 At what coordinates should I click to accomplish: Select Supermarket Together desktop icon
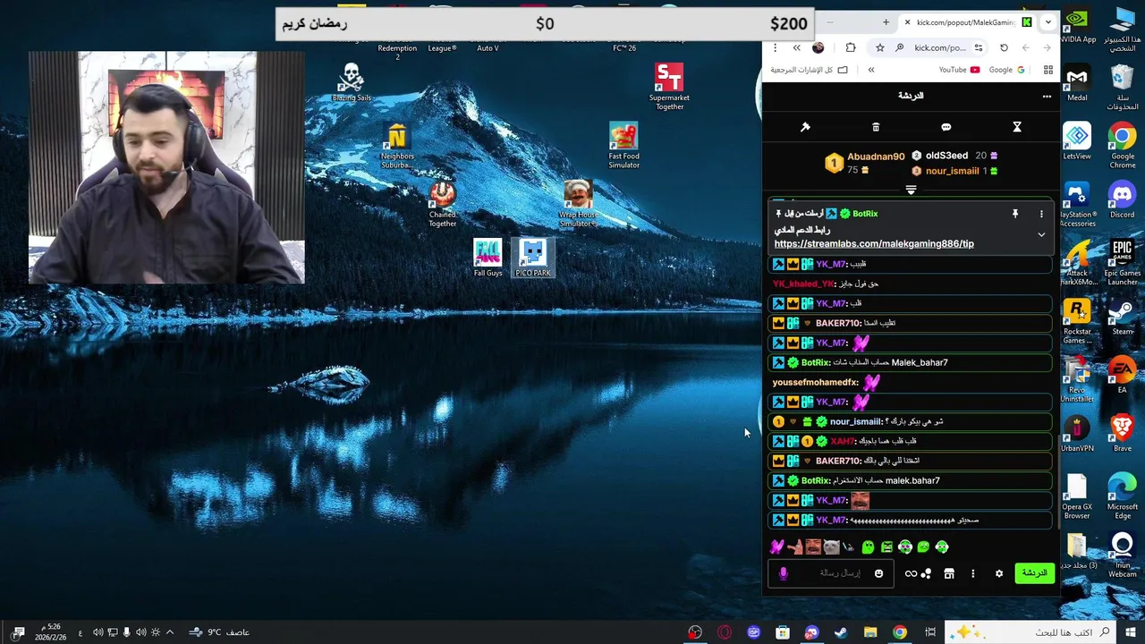pyautogui.click(x=669, y=88)
